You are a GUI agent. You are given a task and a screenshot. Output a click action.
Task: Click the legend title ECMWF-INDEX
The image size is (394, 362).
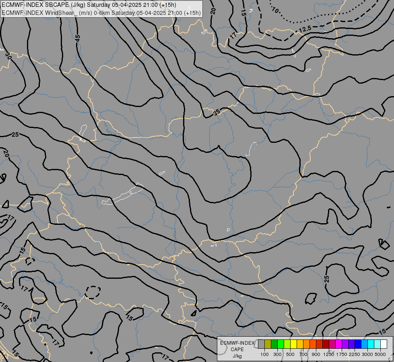[x=237, y=343]
